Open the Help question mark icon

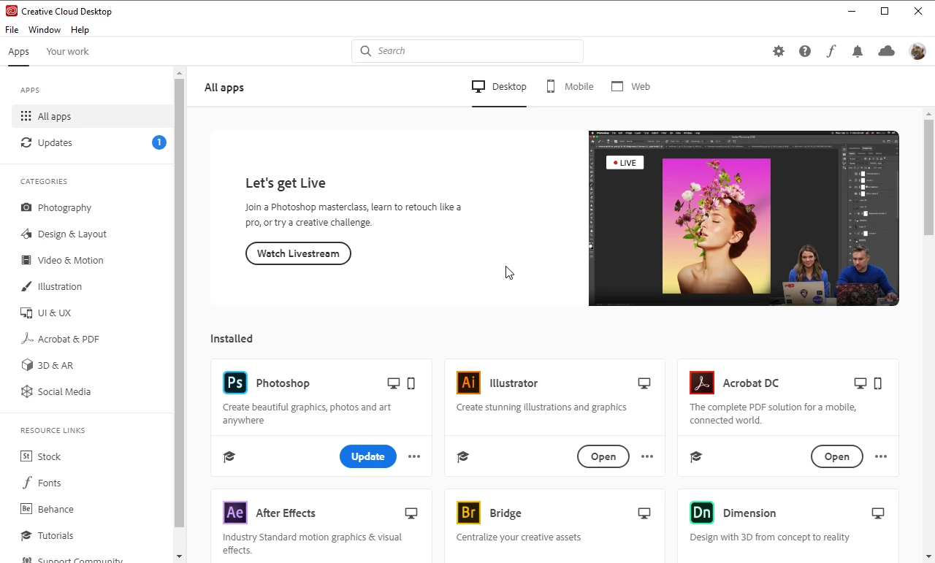pyautogui.click(x=805, y=51)
